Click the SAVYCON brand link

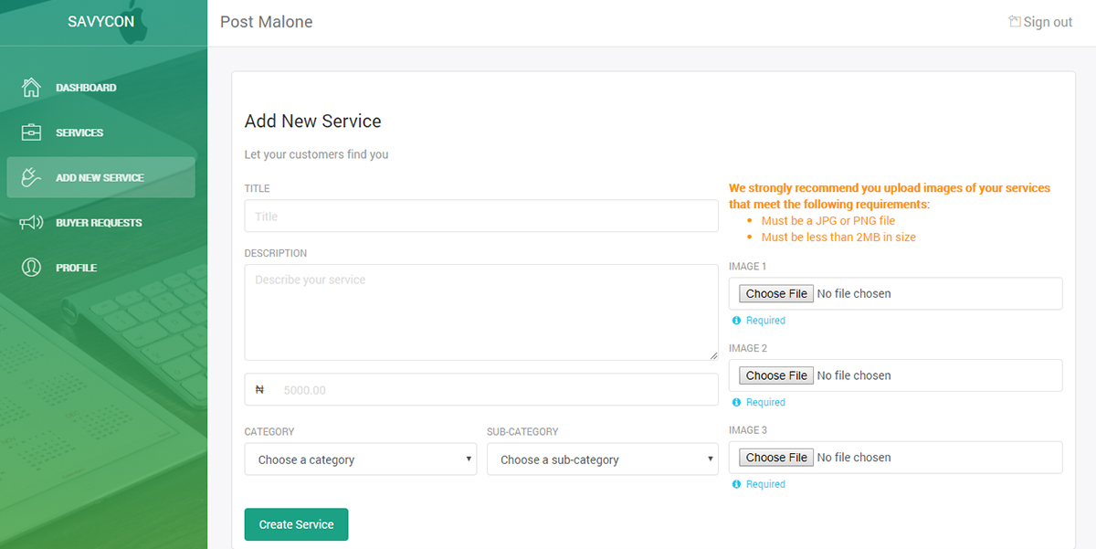(x=100, y=22)
